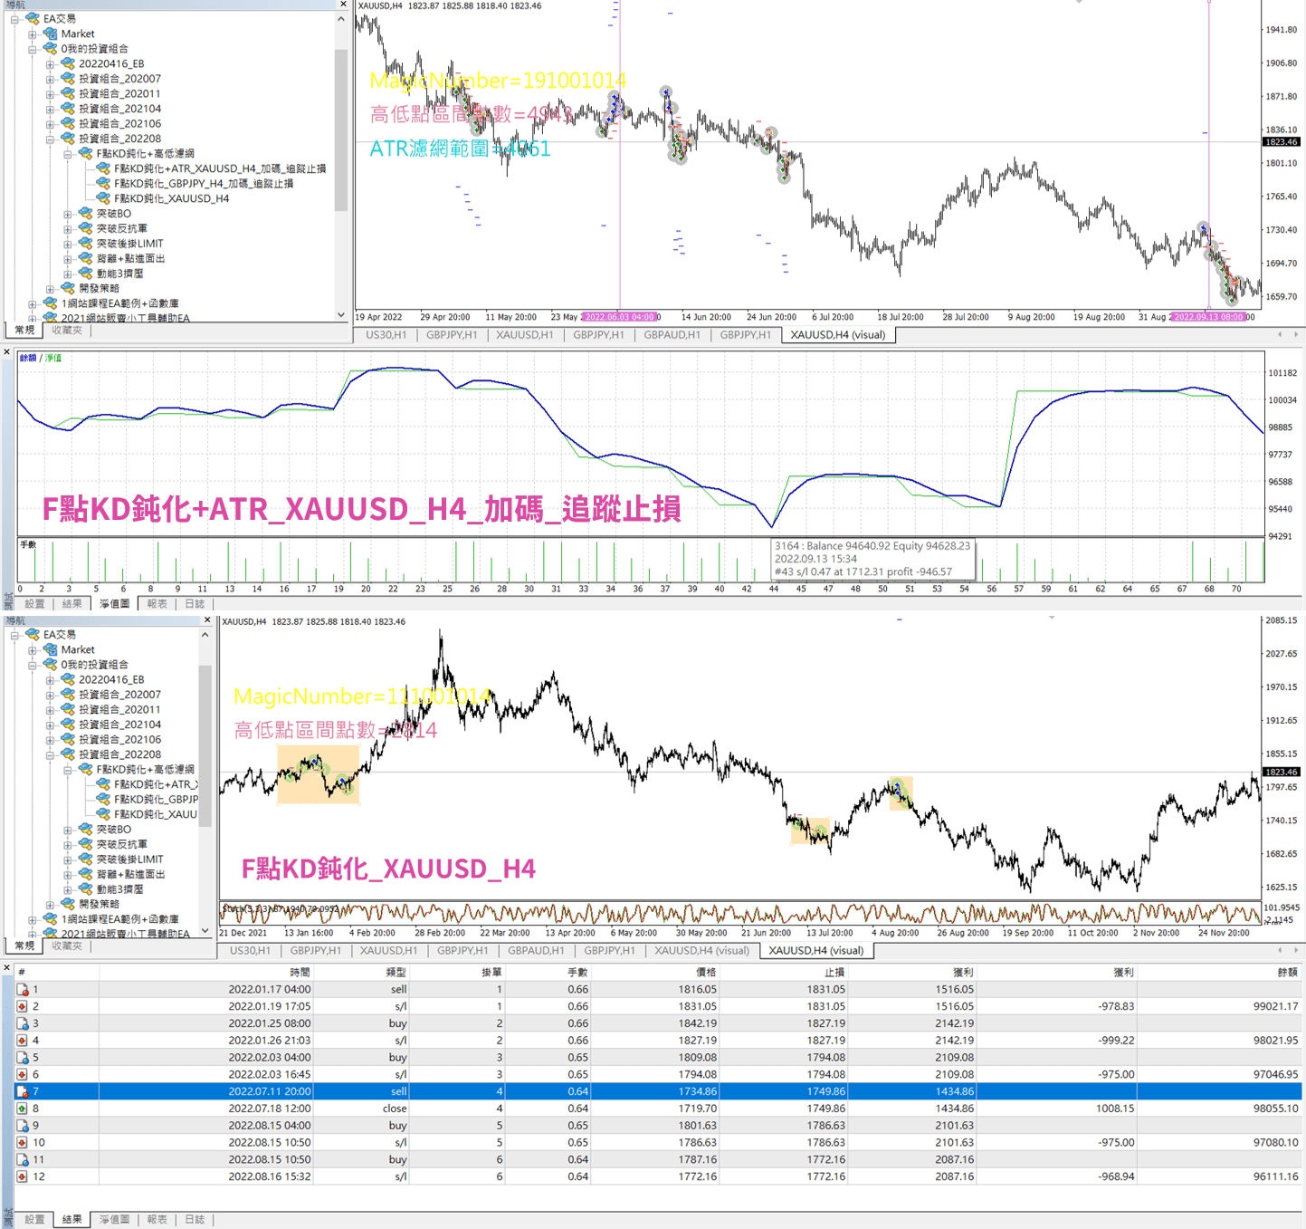Viewport: 1306px width, 1229px height.
Task: Click the stop-loss icon in row 12
Action: tap(23, 1176)
